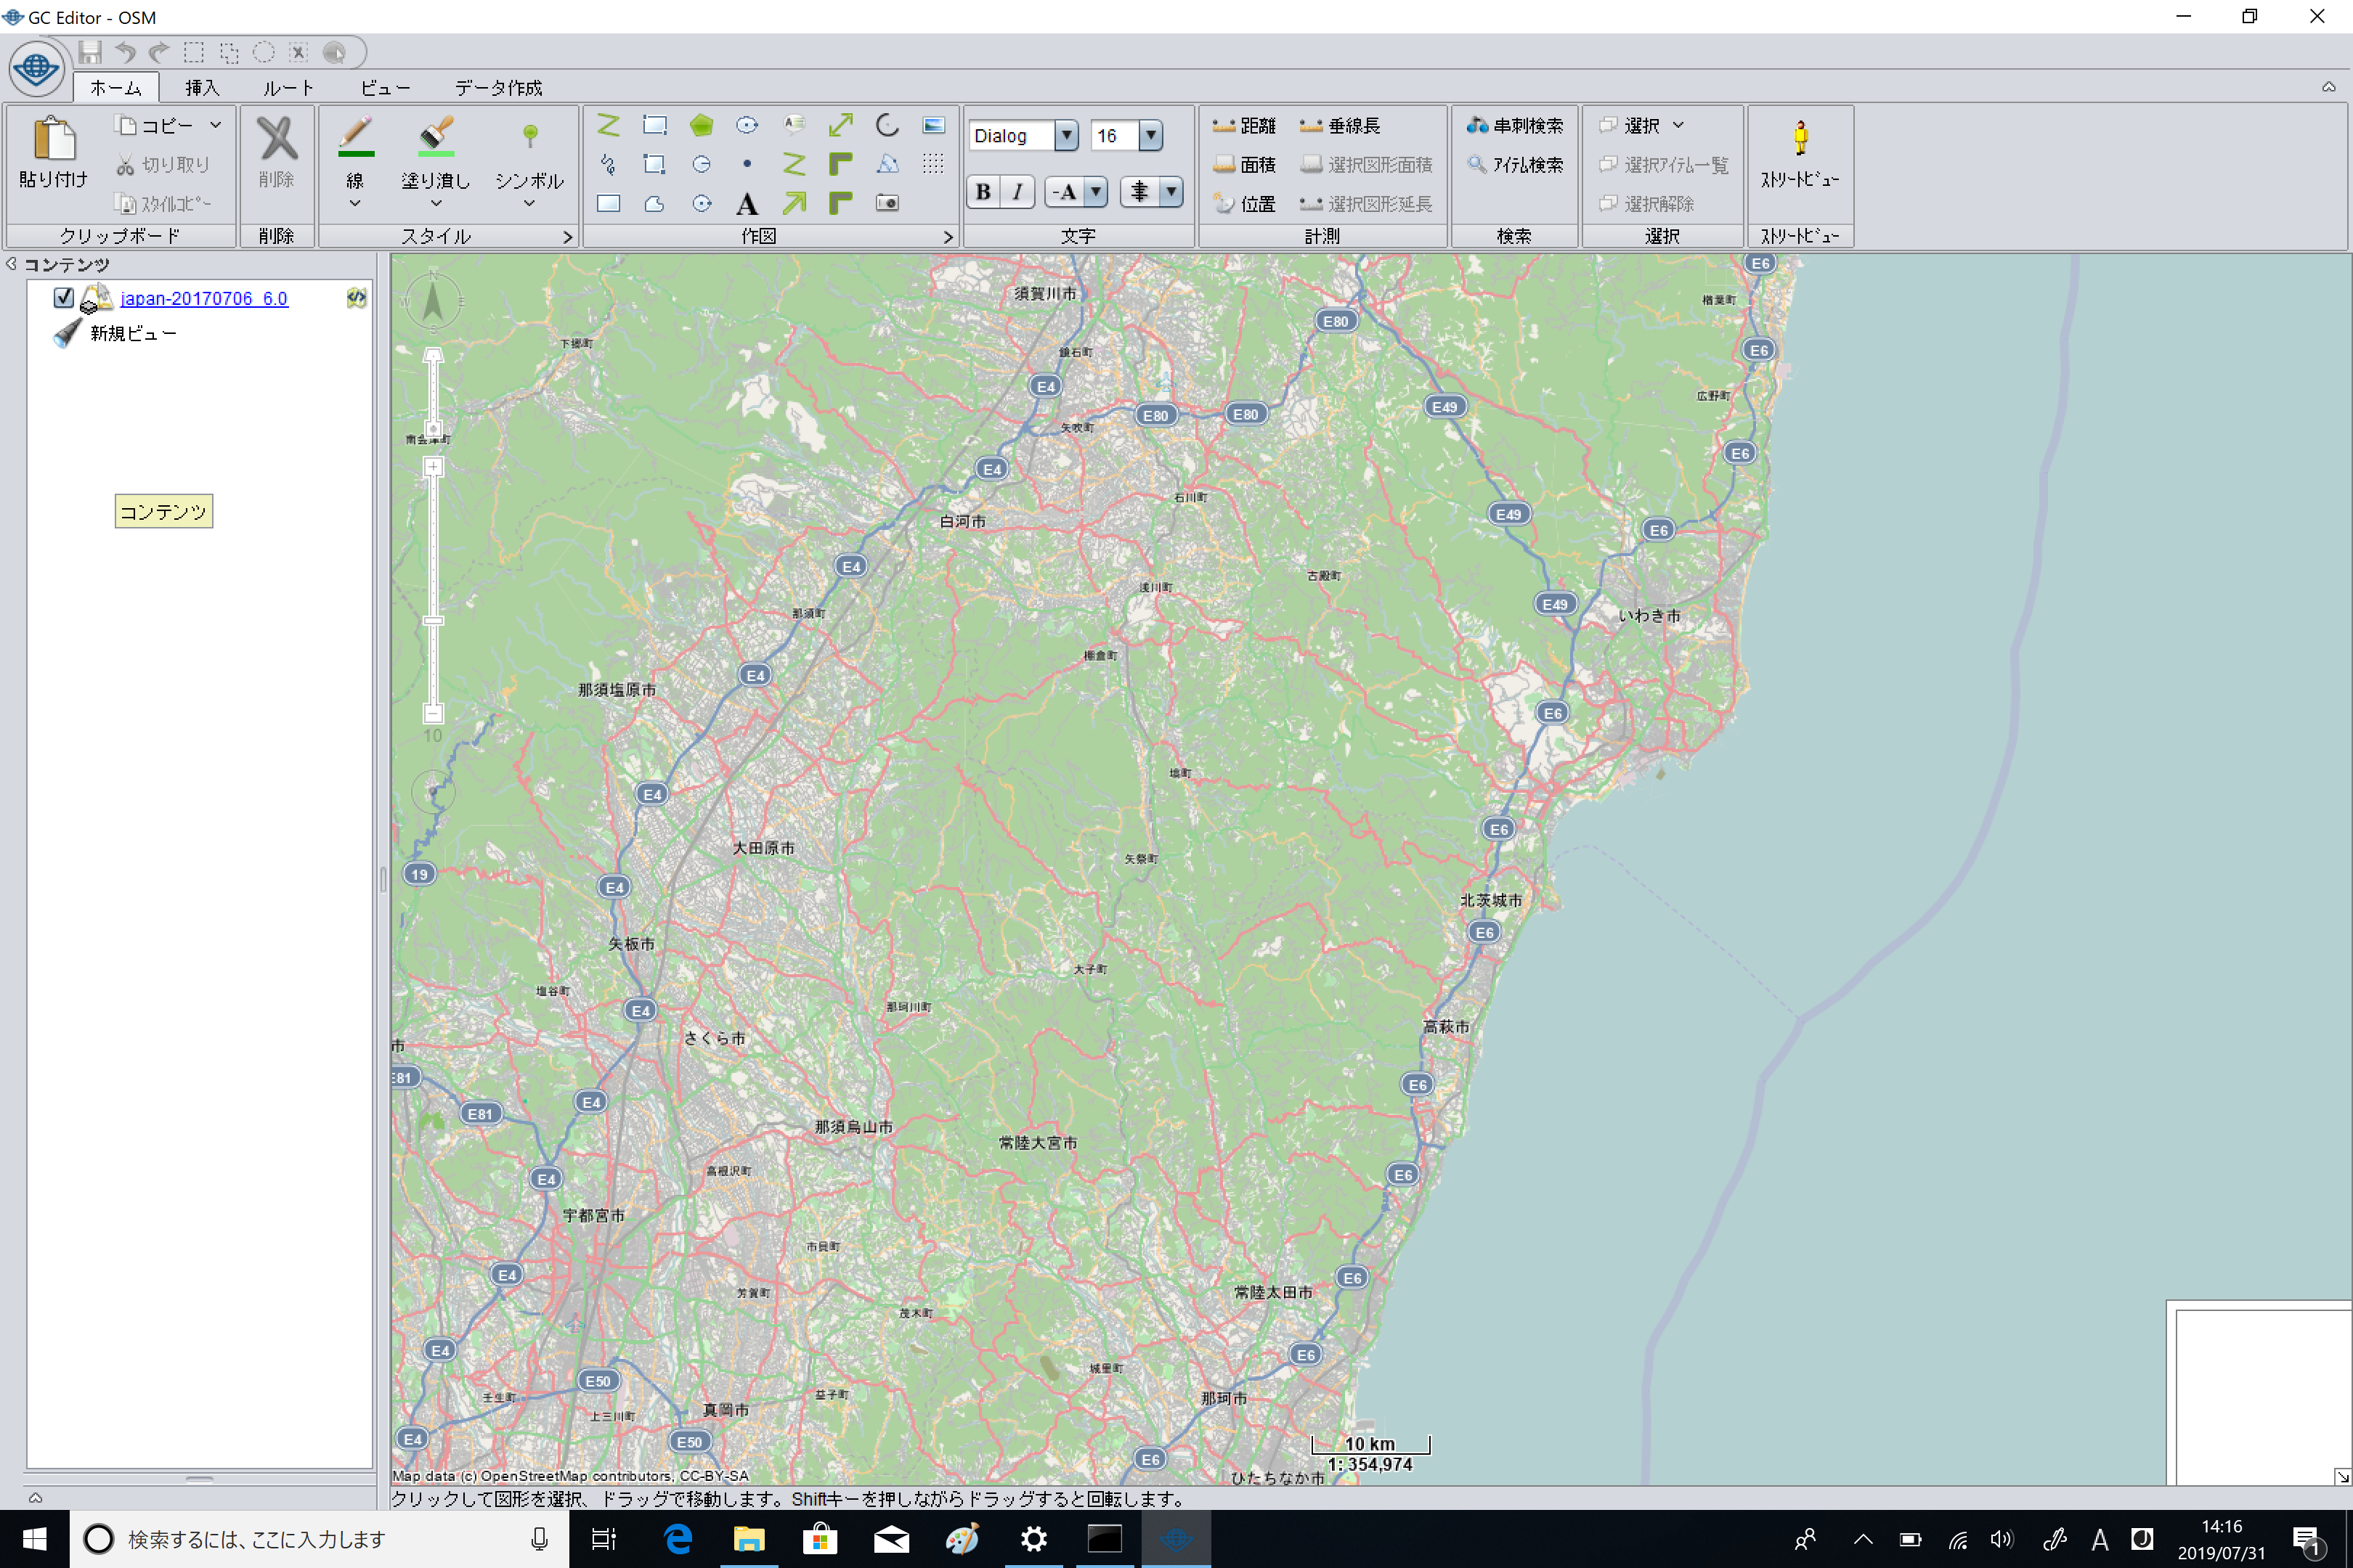Open the japan-20170706_6.0 layer link
Image resolution: width=2353 pixels, height=1568 pixels.
click(x=204, y=298)
